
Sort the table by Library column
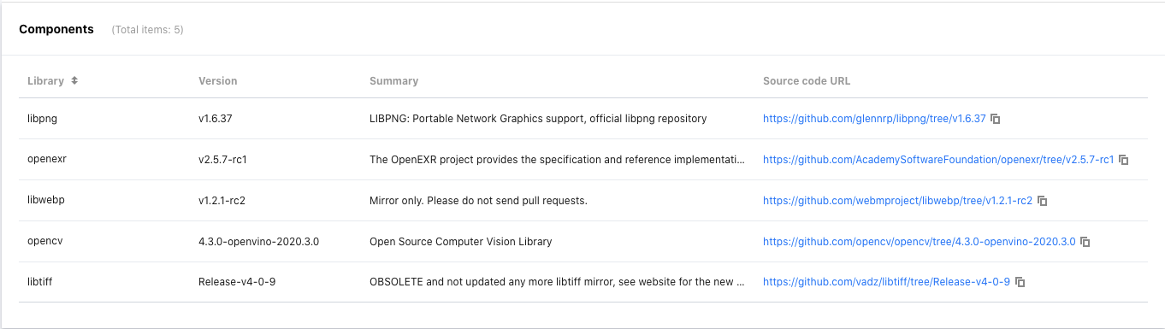pos(74,81)
